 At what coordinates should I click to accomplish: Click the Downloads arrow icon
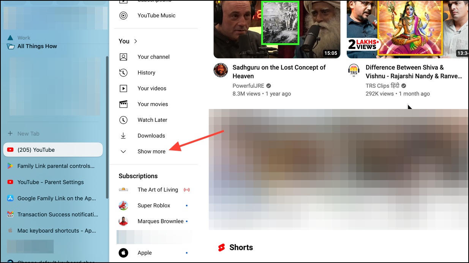pyautogui.click(x=123, y=135)
